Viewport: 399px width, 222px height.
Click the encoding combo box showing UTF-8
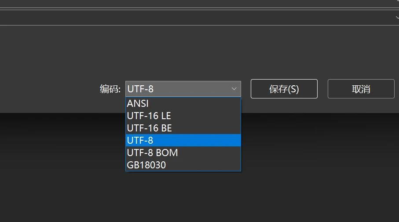tap(176, 89)
